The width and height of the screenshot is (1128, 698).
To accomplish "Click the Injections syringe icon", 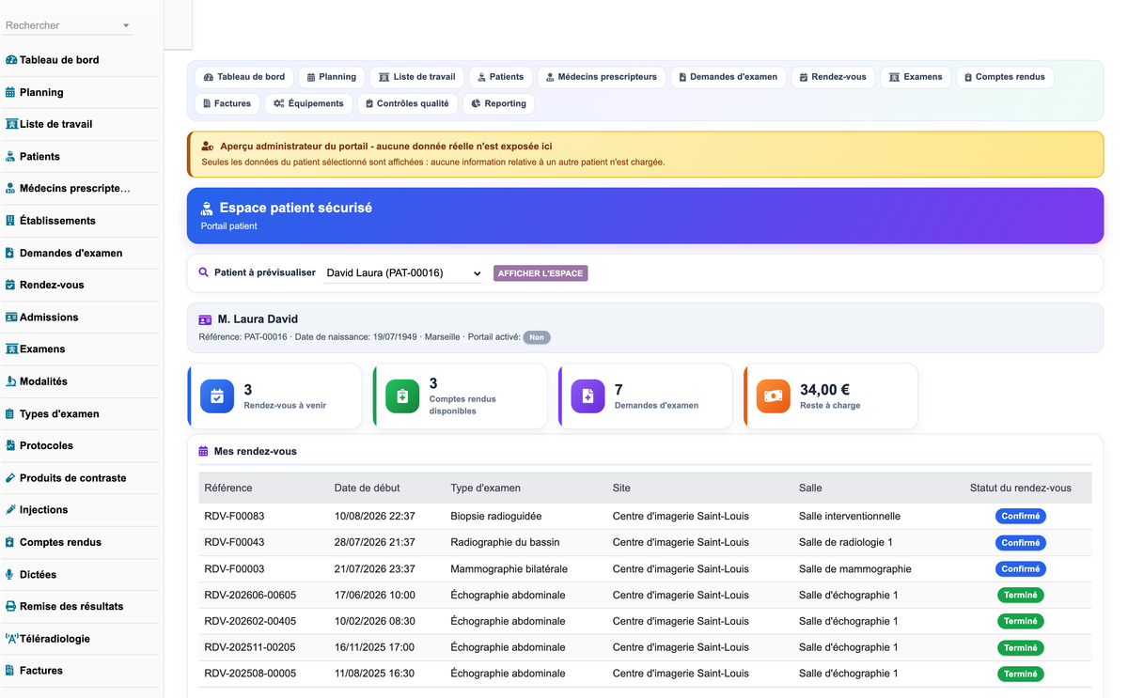I will coord(10,510).
